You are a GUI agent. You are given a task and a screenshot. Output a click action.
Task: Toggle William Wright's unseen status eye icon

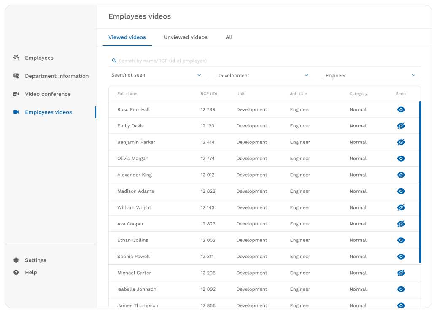click(x=401, y=207)
